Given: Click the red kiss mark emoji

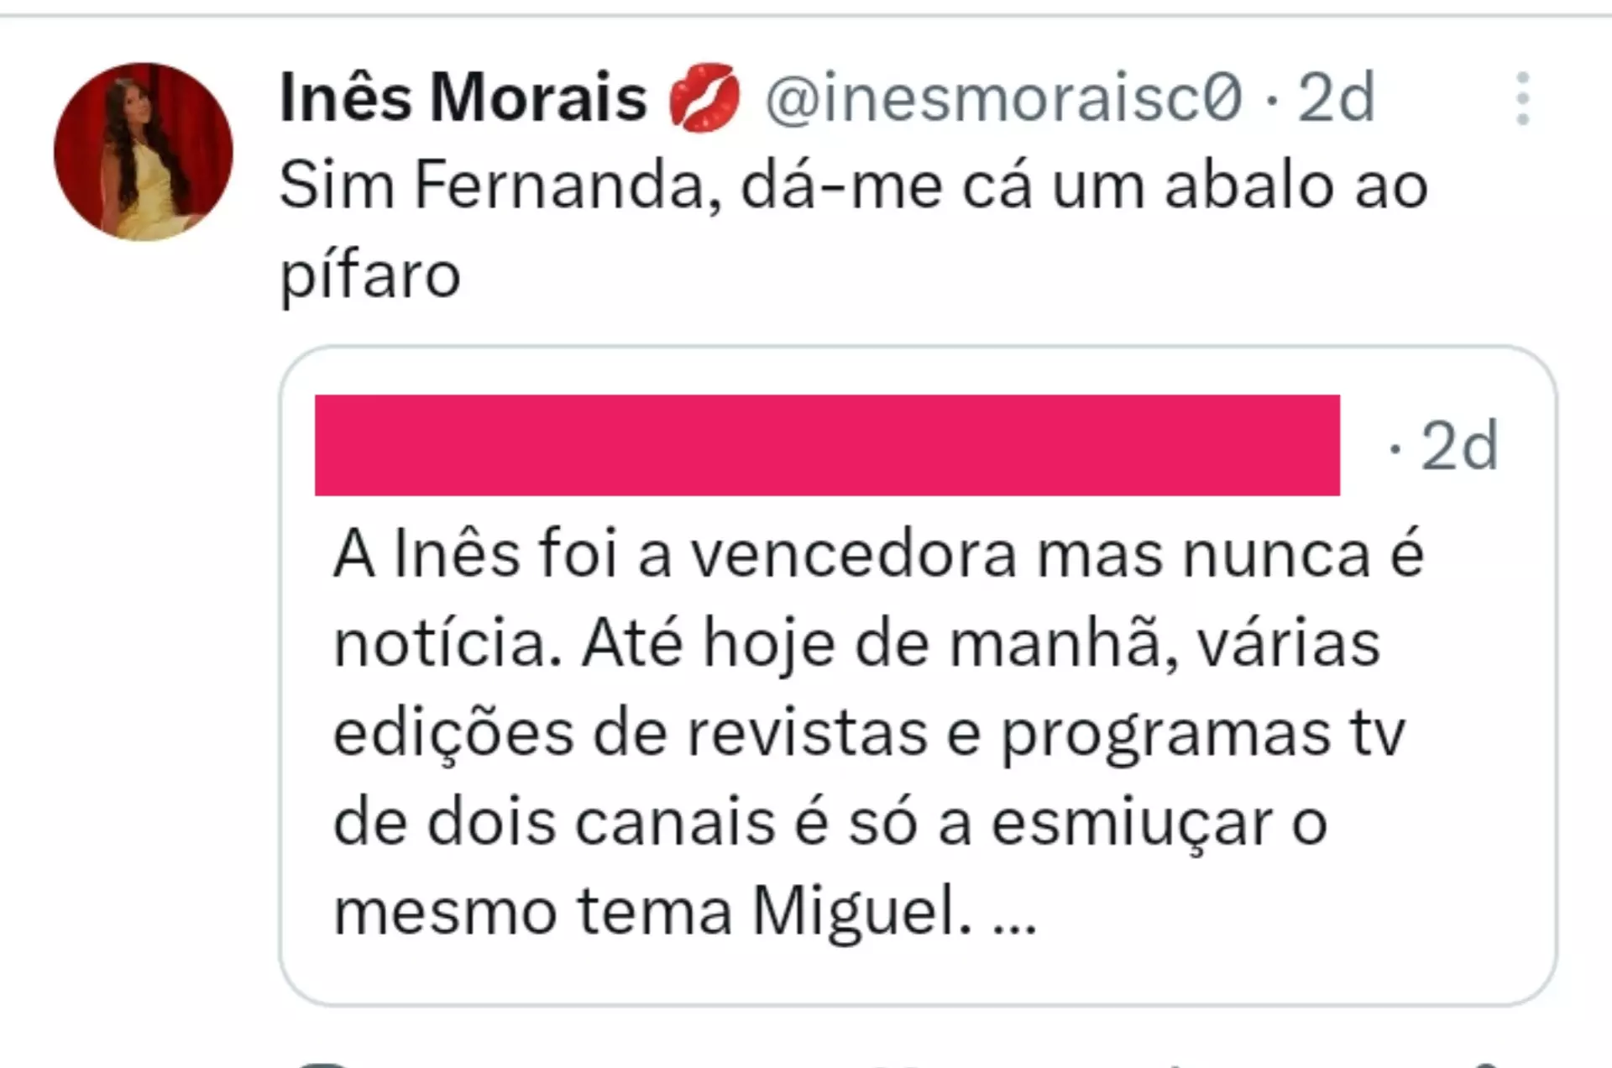Looking at the screenshot, I should (704, 97).
